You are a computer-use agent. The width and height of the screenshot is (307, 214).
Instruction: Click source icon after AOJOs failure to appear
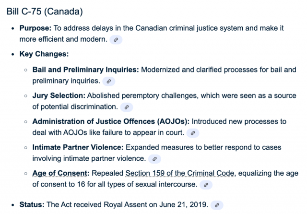coord(193,133)
